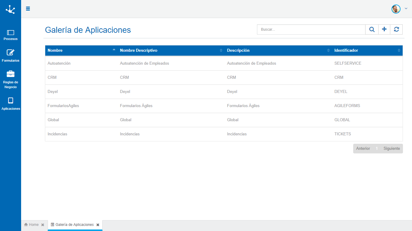
Task: Click the Galería de Aplicaciones heading
Action: point(88,30)
